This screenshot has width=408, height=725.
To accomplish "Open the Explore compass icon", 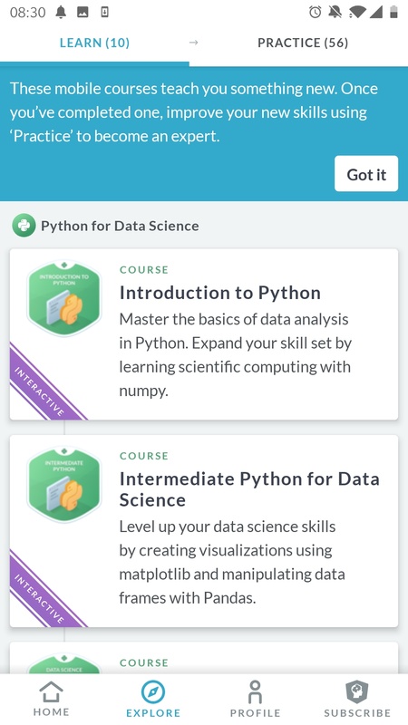I will click(153, 692).
